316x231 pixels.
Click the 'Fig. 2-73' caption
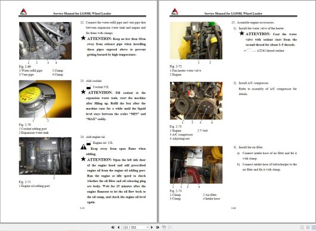[176, 127]
